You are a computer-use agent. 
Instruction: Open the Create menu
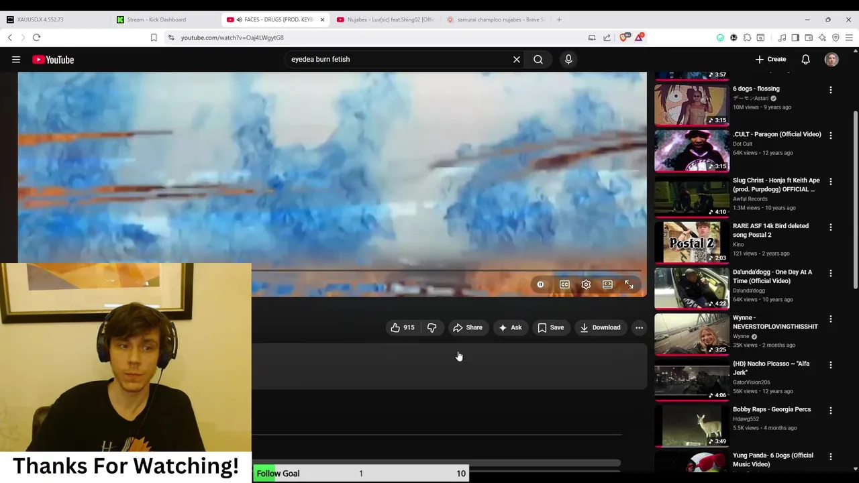(770, 60)
